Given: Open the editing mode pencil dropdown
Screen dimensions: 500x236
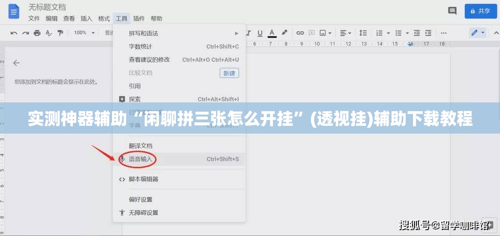Looking at the screenshot, I should pos(478,33).
